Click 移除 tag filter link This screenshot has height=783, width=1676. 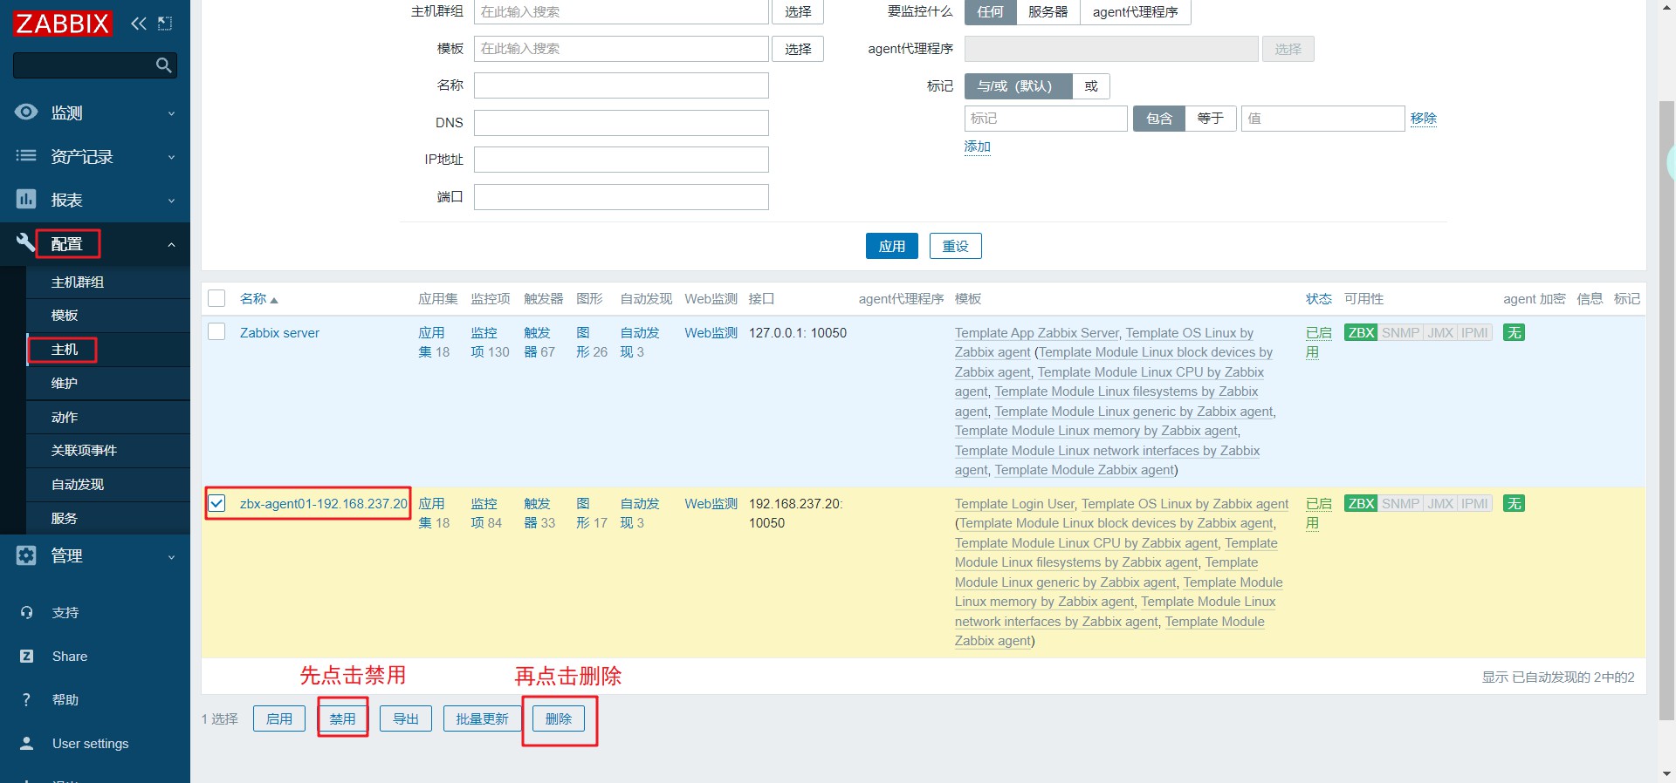(1423, 118)
